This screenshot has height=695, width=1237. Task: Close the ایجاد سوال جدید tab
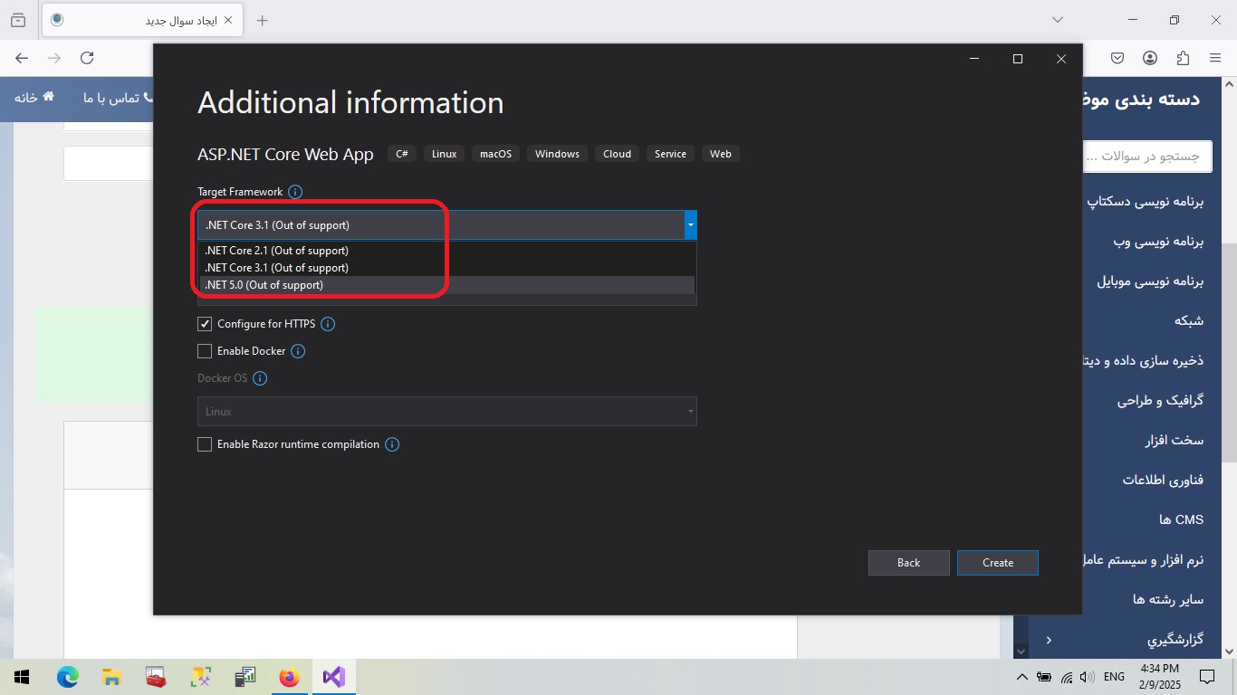click(227, 20)
